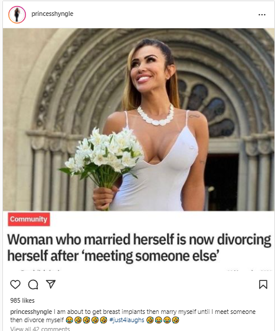Share the post using the paper plane icon

(x=51, y=284)
